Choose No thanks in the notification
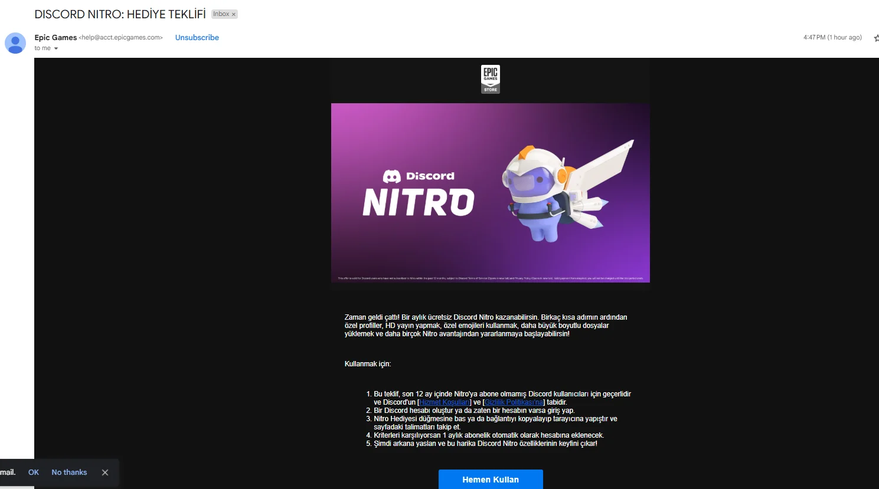Image resolution: width=879 pixels, height=489 pixels. click(x=69, y=472)
